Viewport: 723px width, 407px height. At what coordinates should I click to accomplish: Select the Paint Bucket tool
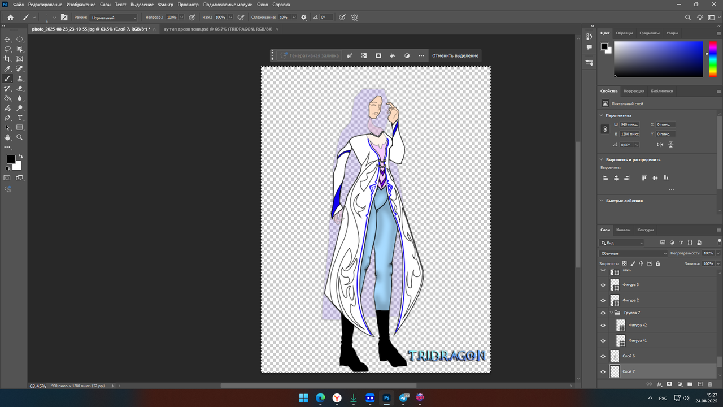point(7,98)
